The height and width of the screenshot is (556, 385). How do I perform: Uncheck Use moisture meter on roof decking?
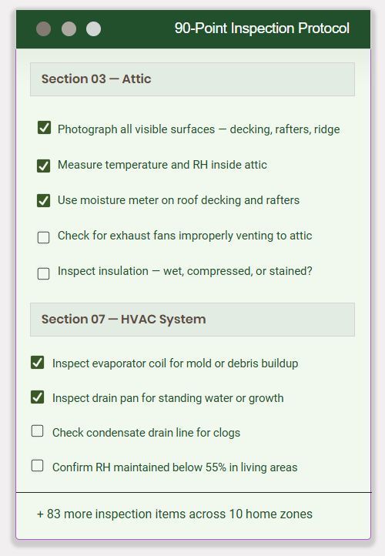44,201
